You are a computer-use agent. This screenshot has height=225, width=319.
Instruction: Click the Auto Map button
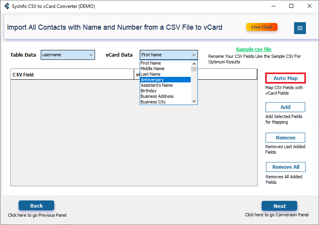285,78
